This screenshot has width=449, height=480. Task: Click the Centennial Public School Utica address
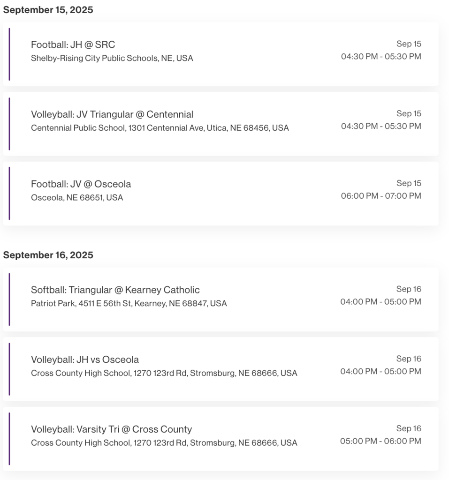(160, 127)
